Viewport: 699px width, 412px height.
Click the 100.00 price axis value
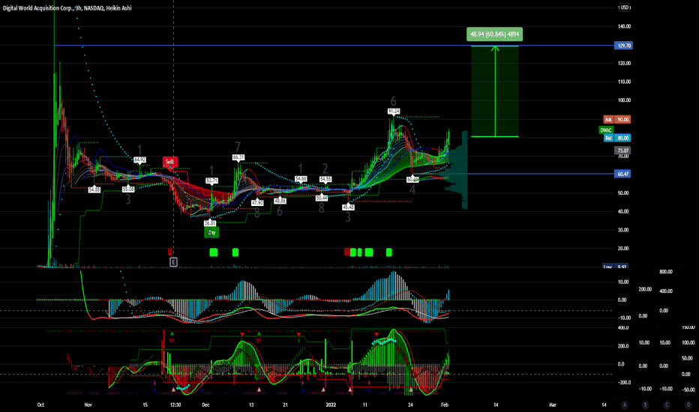coord(624,100)
